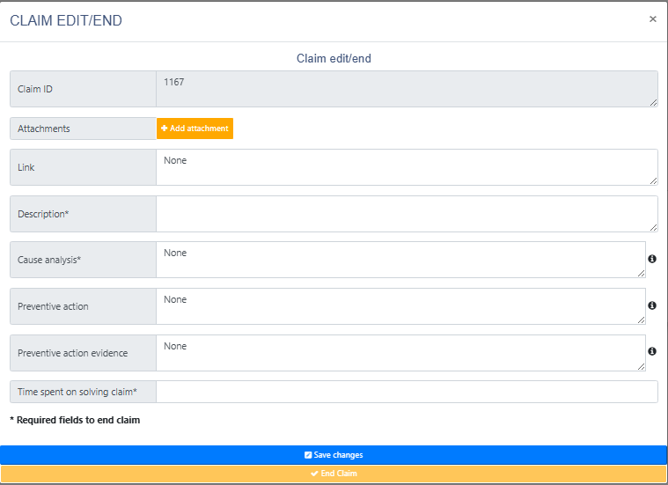Click resize handle of Cause analysis box
668x485 pixels.
641,273
